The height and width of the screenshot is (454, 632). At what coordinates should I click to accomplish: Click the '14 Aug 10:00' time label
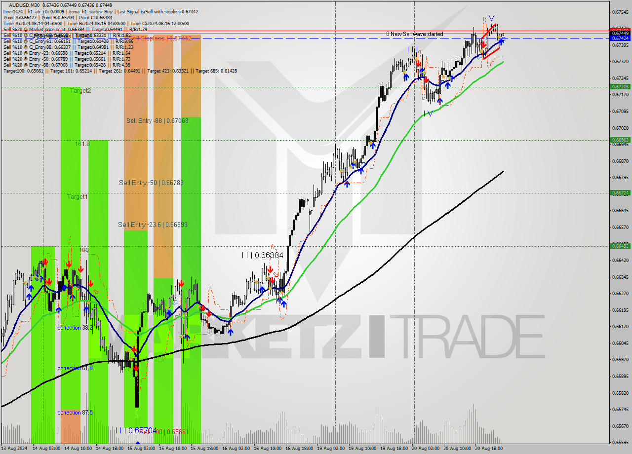78,449
